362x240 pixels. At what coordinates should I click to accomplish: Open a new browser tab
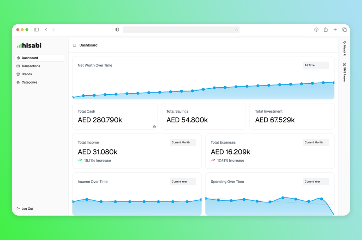tap(335, 30)
